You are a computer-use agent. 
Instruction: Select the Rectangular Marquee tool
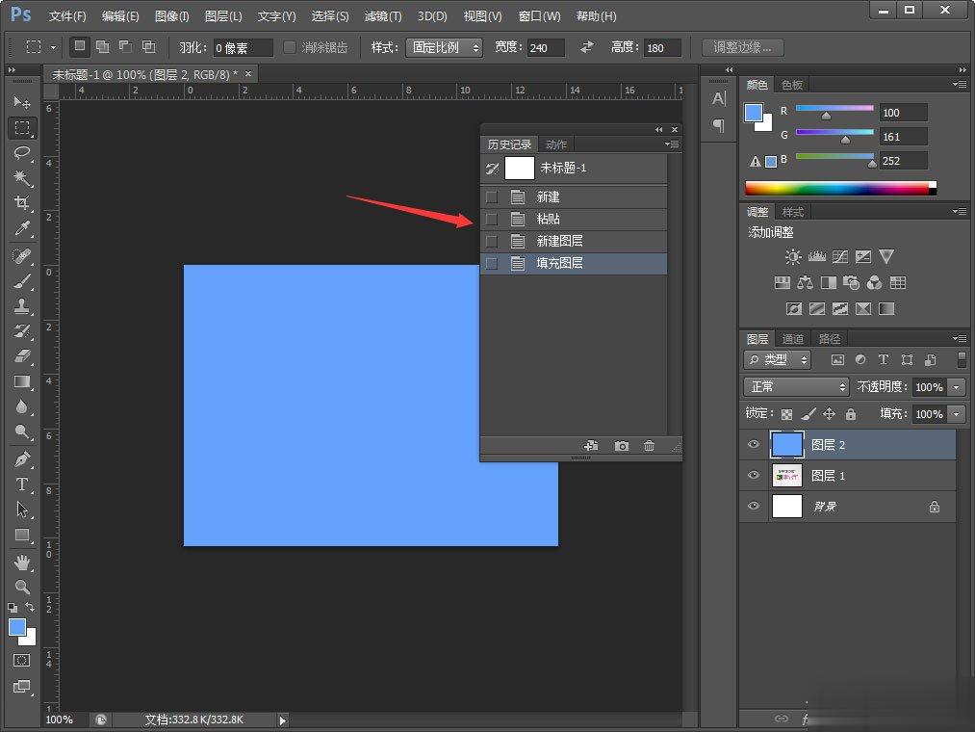click(x=22, y=127)
